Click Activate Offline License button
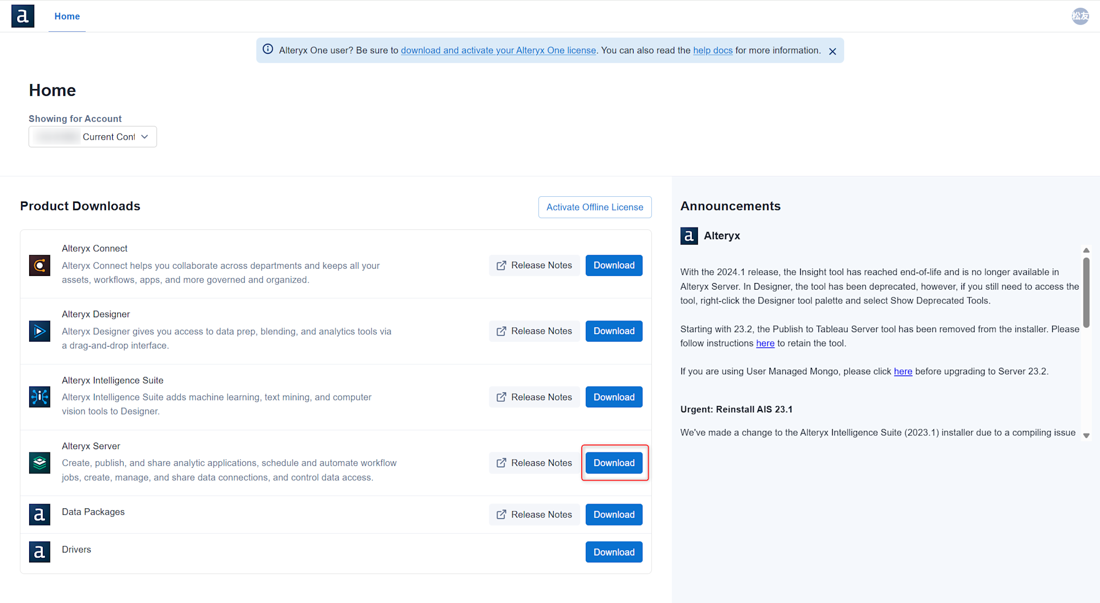1100x603 pixels. click(x=595, y=207)
